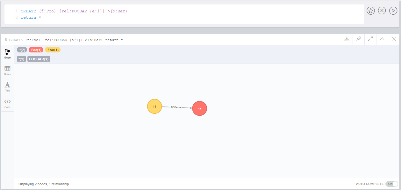Switch to the Text result view
The width and height of the screenshot is (401, 190).
[7, 86]
